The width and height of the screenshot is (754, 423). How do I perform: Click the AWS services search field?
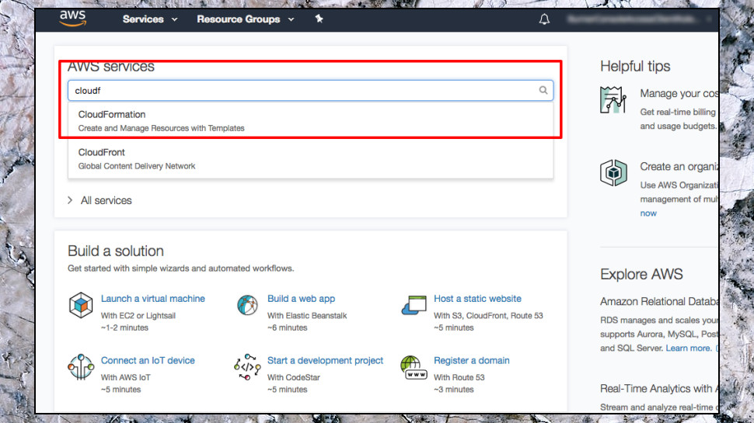311,90
